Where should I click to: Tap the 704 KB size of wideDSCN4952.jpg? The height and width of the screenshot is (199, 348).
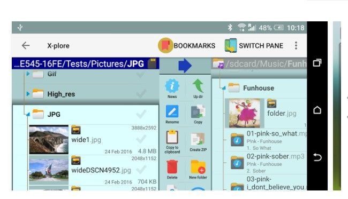147,181
